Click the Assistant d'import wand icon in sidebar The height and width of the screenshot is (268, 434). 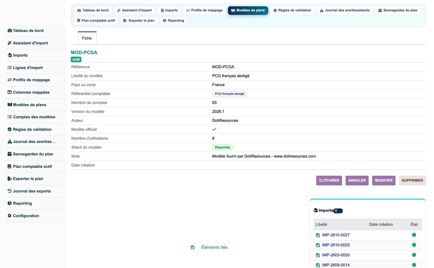[x=10, y=43]
